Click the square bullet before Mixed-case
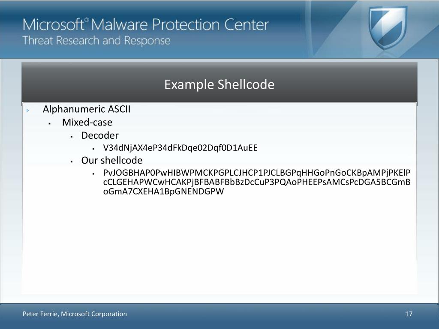439x329 pixels. click(x=50, y=123)
